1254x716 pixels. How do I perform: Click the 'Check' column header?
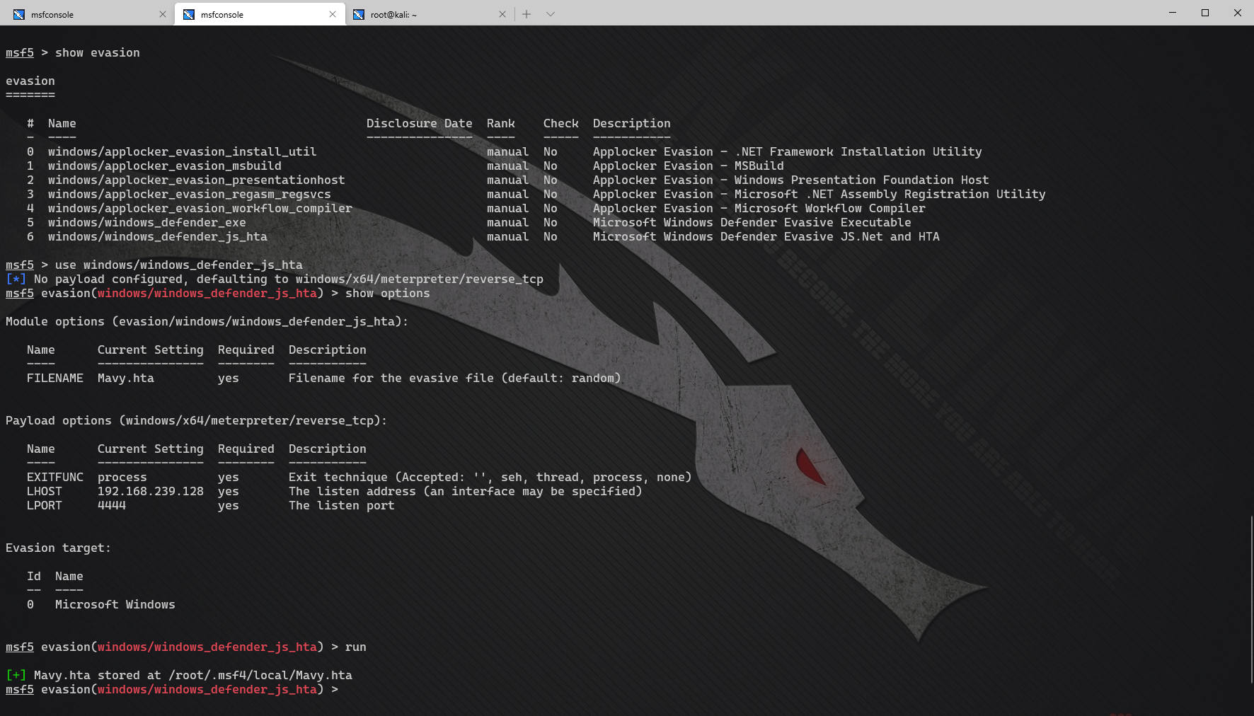point(560,124)
